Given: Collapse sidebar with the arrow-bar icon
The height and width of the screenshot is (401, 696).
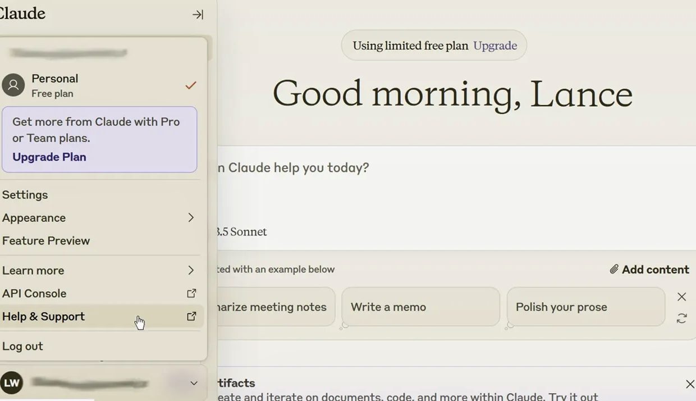Looking at the screenshot, I should point(198,15).
